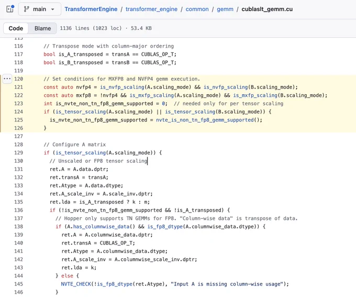
Task: Click 'ret.transA = transA;' on line 132
Action: 79,177
